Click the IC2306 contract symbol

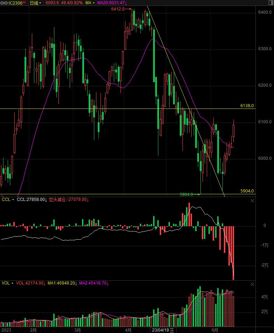(x=16, y=3)
